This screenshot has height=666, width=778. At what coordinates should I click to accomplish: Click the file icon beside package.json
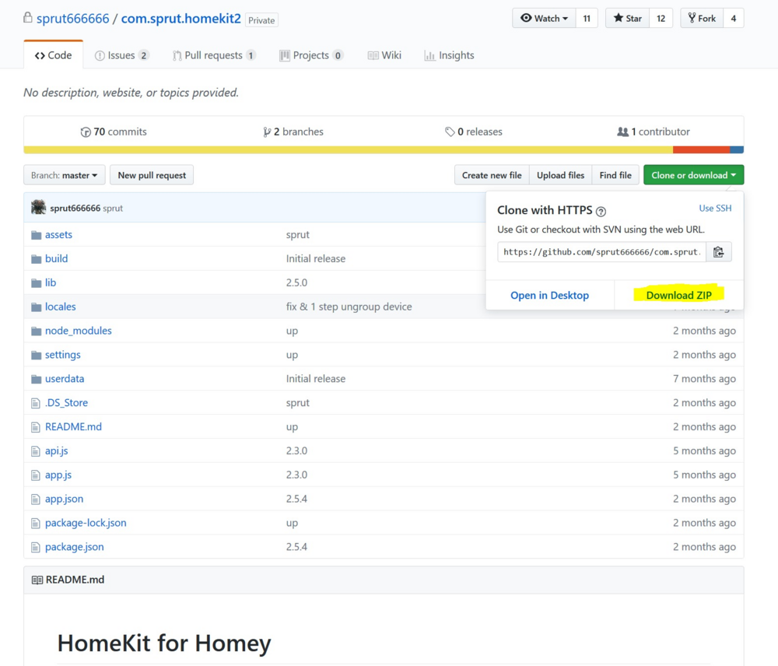click(35, 547)
